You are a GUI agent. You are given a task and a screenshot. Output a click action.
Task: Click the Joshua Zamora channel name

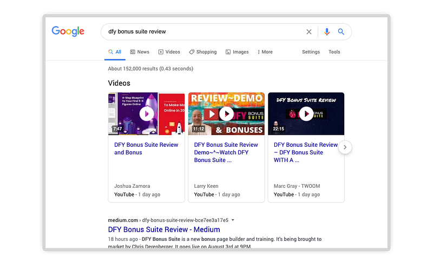coord(132,186)
